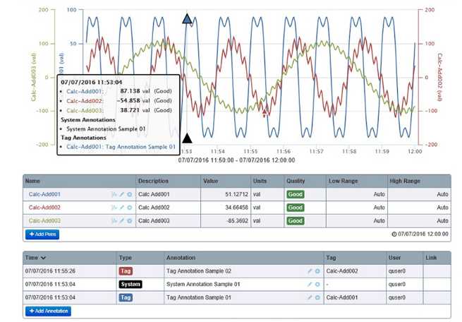
Task: Click the pencil edit icon for Calc-Add003
Action: [121, 221]
